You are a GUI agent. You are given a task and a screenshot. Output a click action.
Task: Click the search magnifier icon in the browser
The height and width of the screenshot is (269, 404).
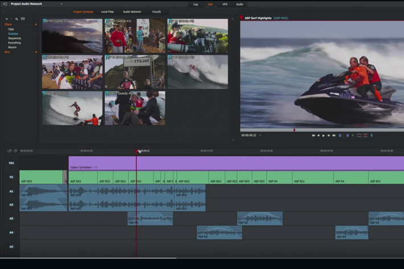[x=17, y=19]
